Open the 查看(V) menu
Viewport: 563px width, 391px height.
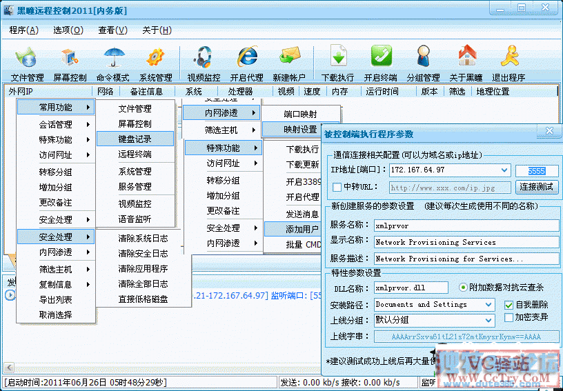coord(112,30)
